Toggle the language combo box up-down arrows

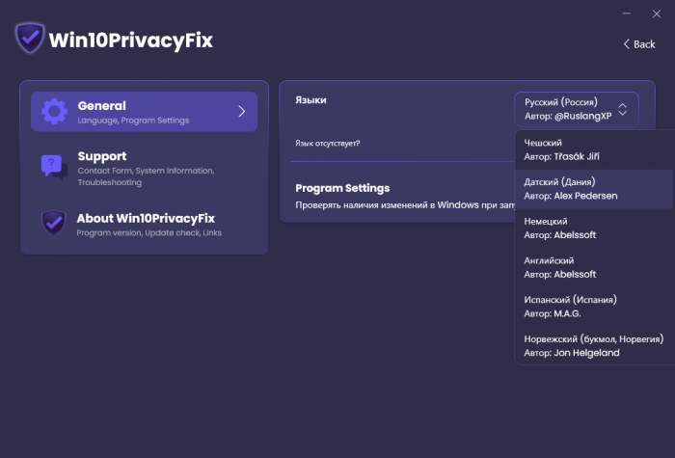click(x=622, y=108)
